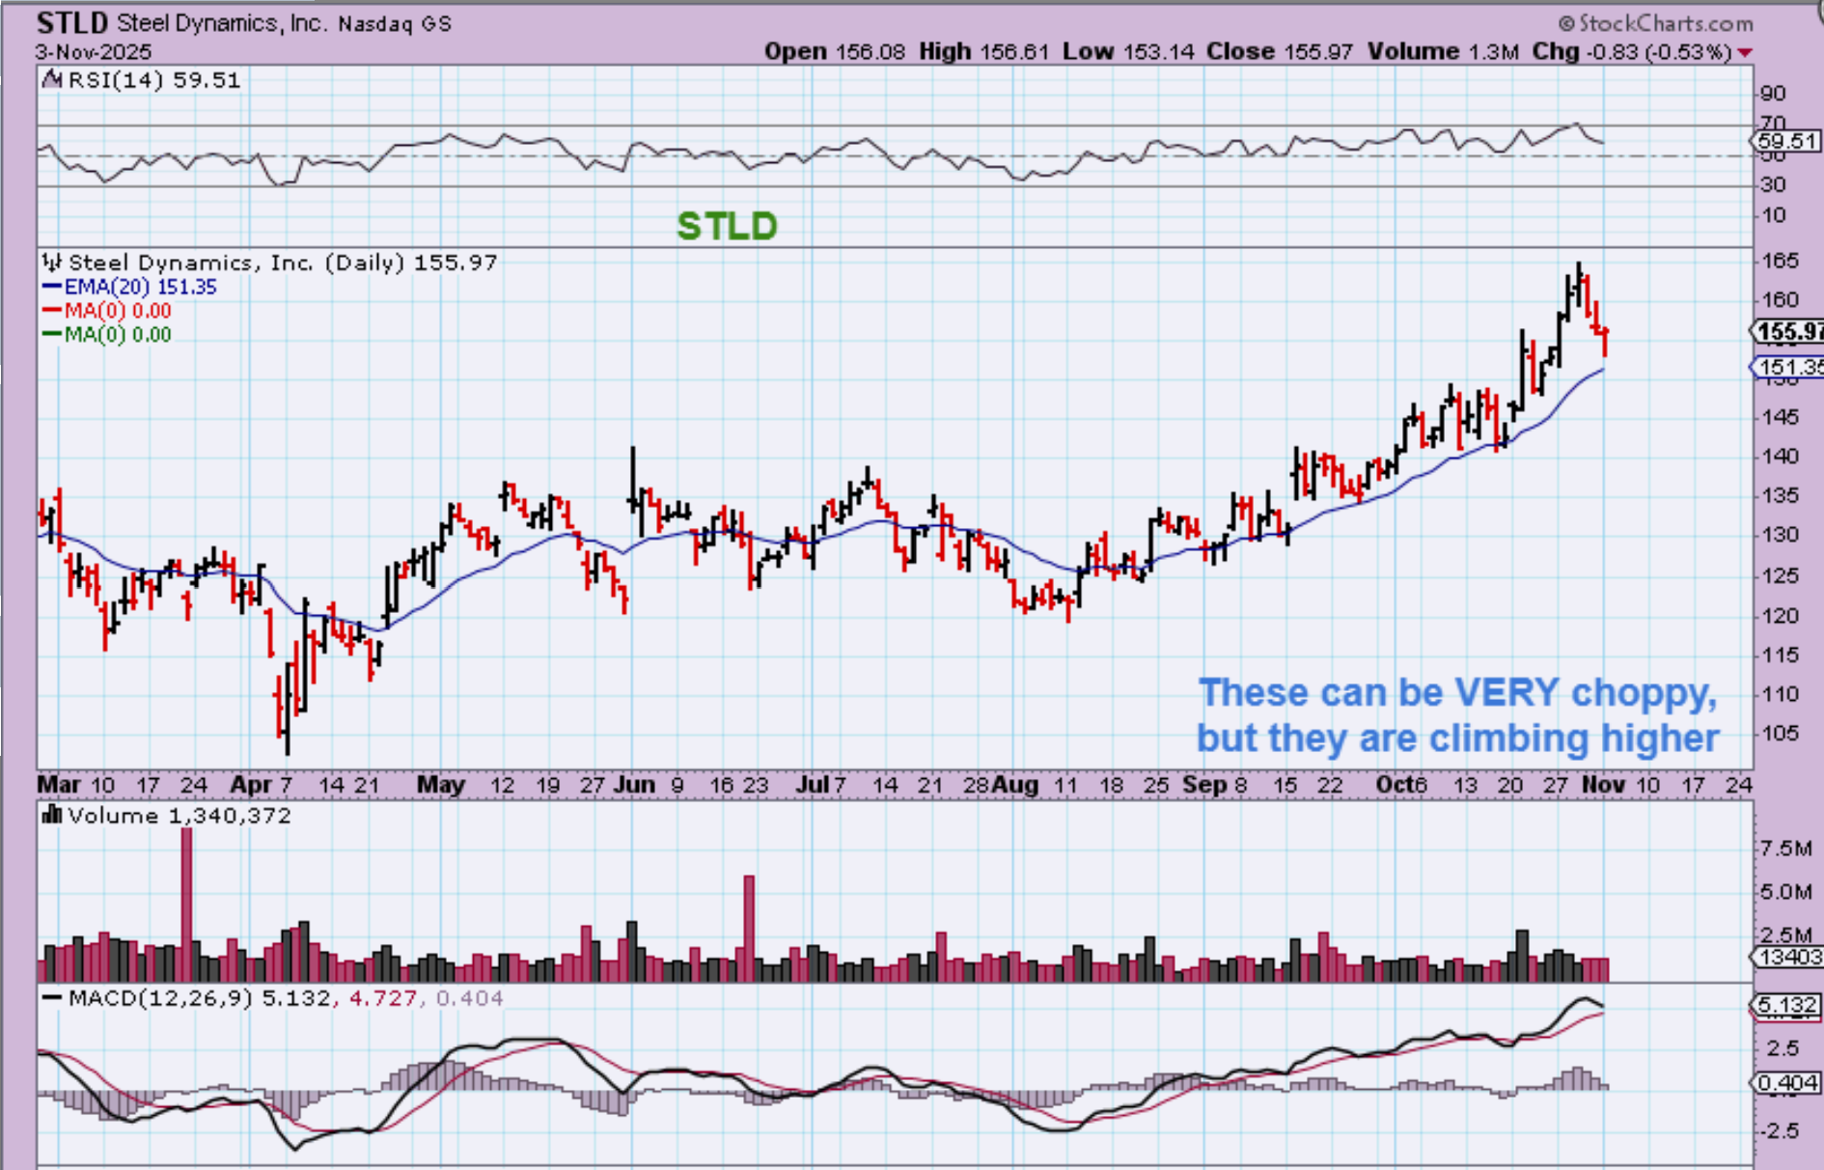Click the 140 price axis label
The width and height of the screenshot is (1824, 1170).
pos(1780,457)
